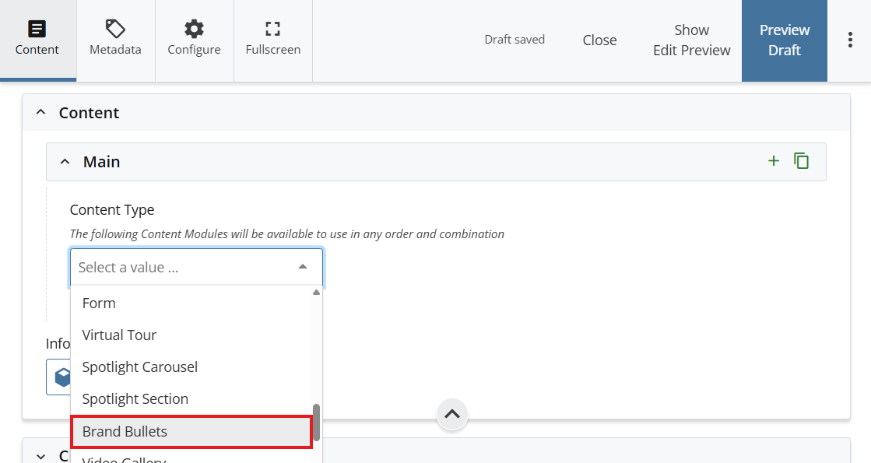Choose Virtual Tour option
Viewport: 871px width, 463px height.
119,335
